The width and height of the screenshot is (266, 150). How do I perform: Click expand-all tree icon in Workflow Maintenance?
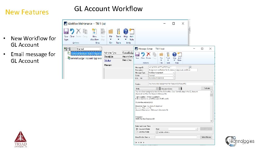pyautogui.click(x=66, y=49)
